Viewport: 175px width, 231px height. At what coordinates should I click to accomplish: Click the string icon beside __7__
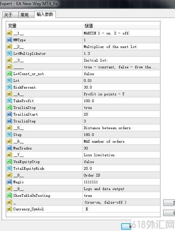(x=9, y=155)
